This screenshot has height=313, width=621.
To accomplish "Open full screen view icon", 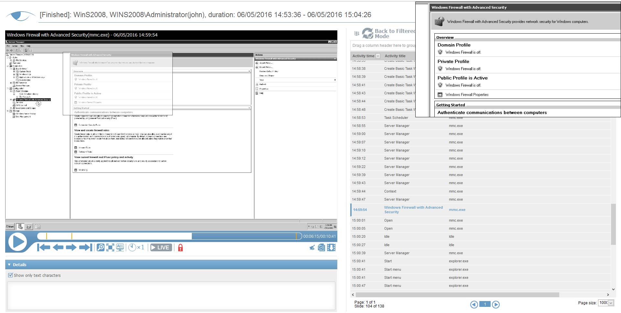I will click(110, 247).
